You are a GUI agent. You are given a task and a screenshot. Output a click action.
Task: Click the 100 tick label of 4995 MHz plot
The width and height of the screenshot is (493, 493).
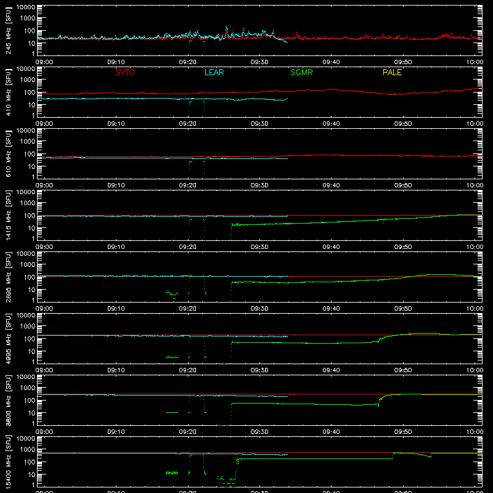[x=30, y=339]
